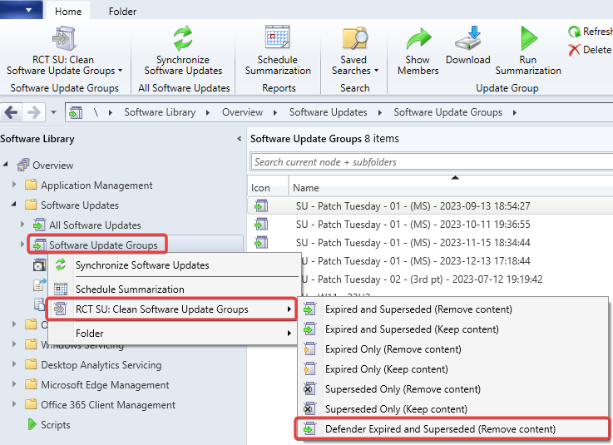Click Show Members green arrow icon
Screen dimensions: 613x445
(418, 39)
